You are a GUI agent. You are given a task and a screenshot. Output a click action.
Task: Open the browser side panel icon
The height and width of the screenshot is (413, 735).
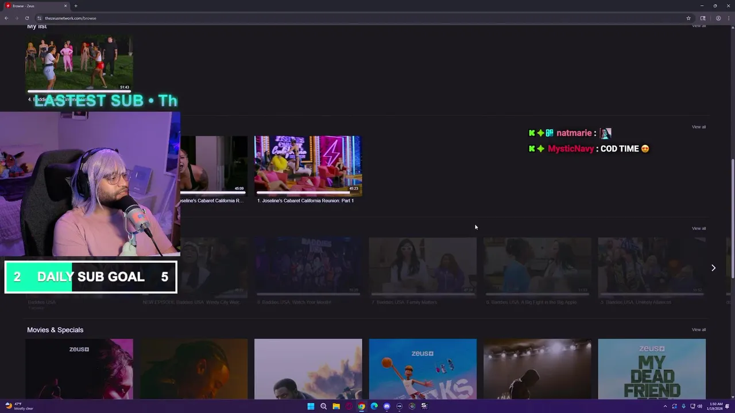pos(703,18)
